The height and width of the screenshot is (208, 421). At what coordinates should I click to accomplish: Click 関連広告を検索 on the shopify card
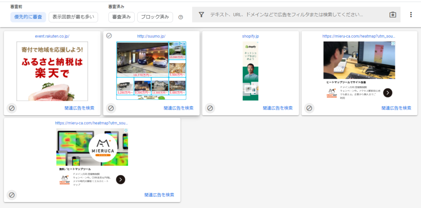[x=278, y=108]
